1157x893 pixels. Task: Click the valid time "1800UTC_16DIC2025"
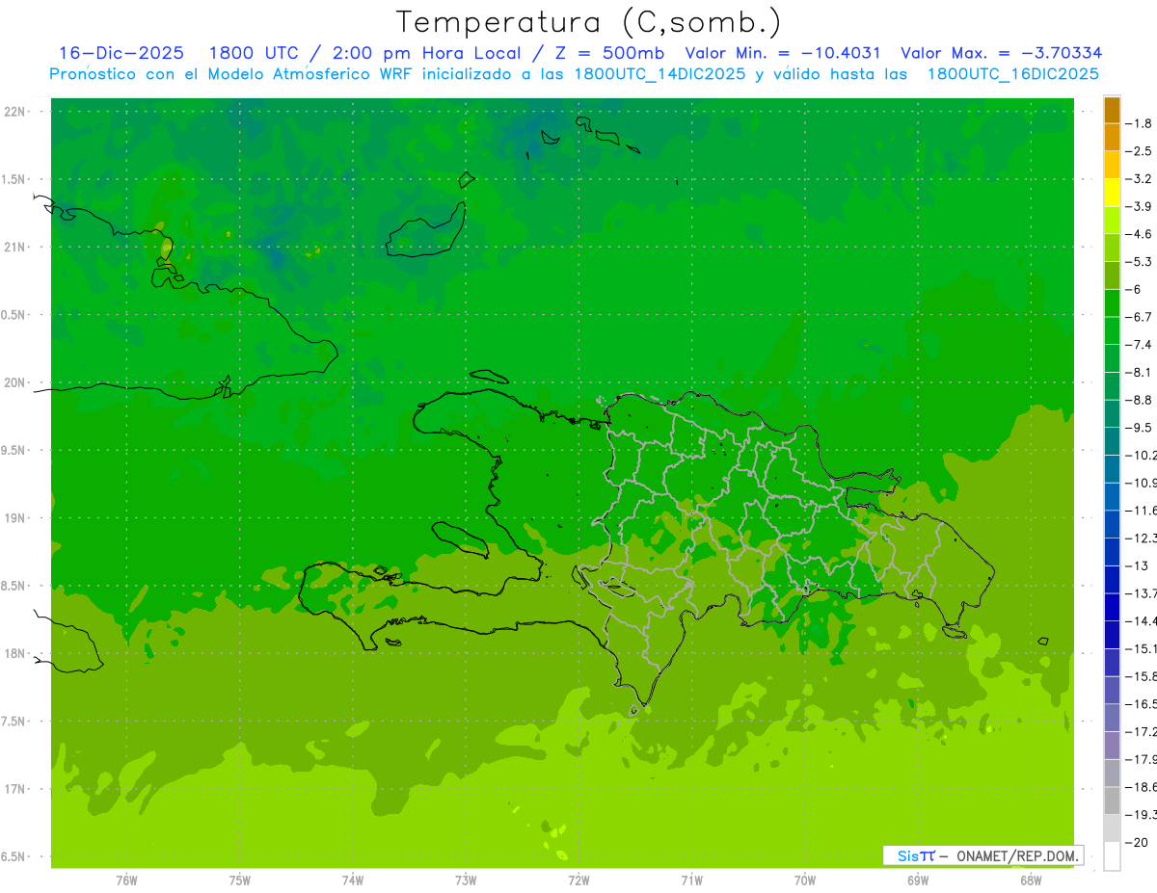pyautogui.click(x=1012, y=74)
